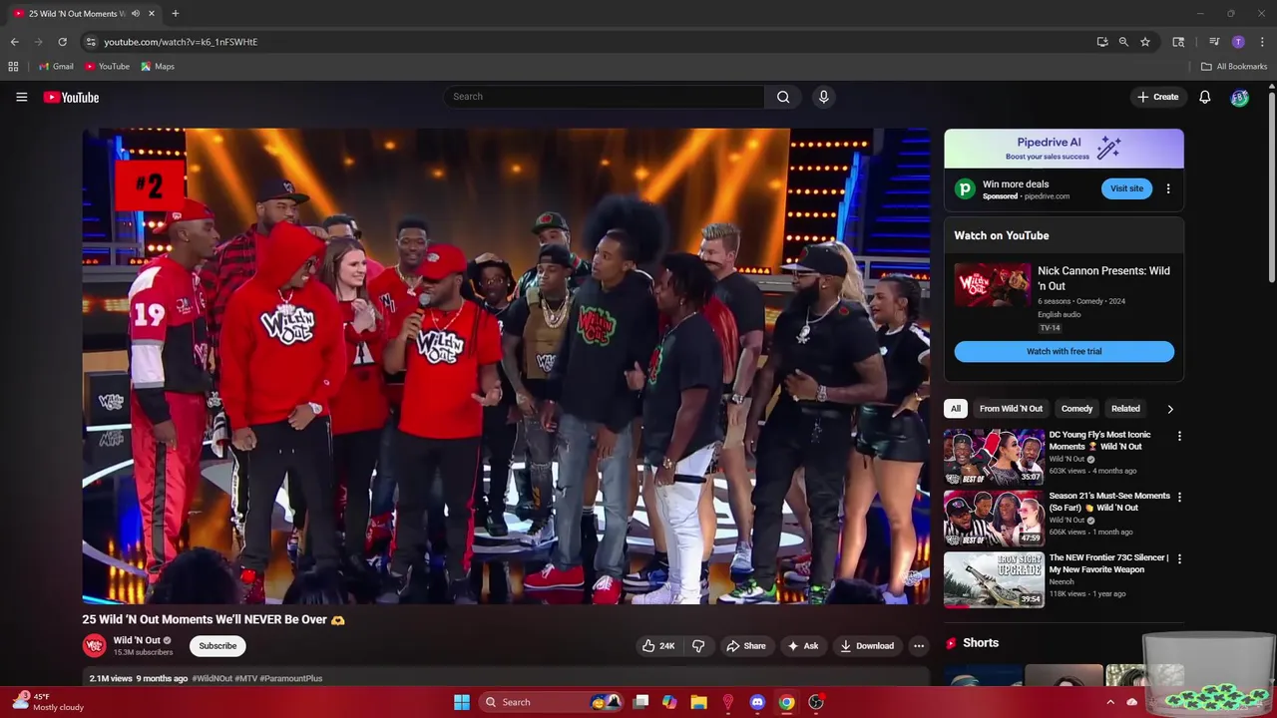This screenshot has width=1277, height=718.
Task: Open the Chrome profile avatar
Action: (1238, 42)
